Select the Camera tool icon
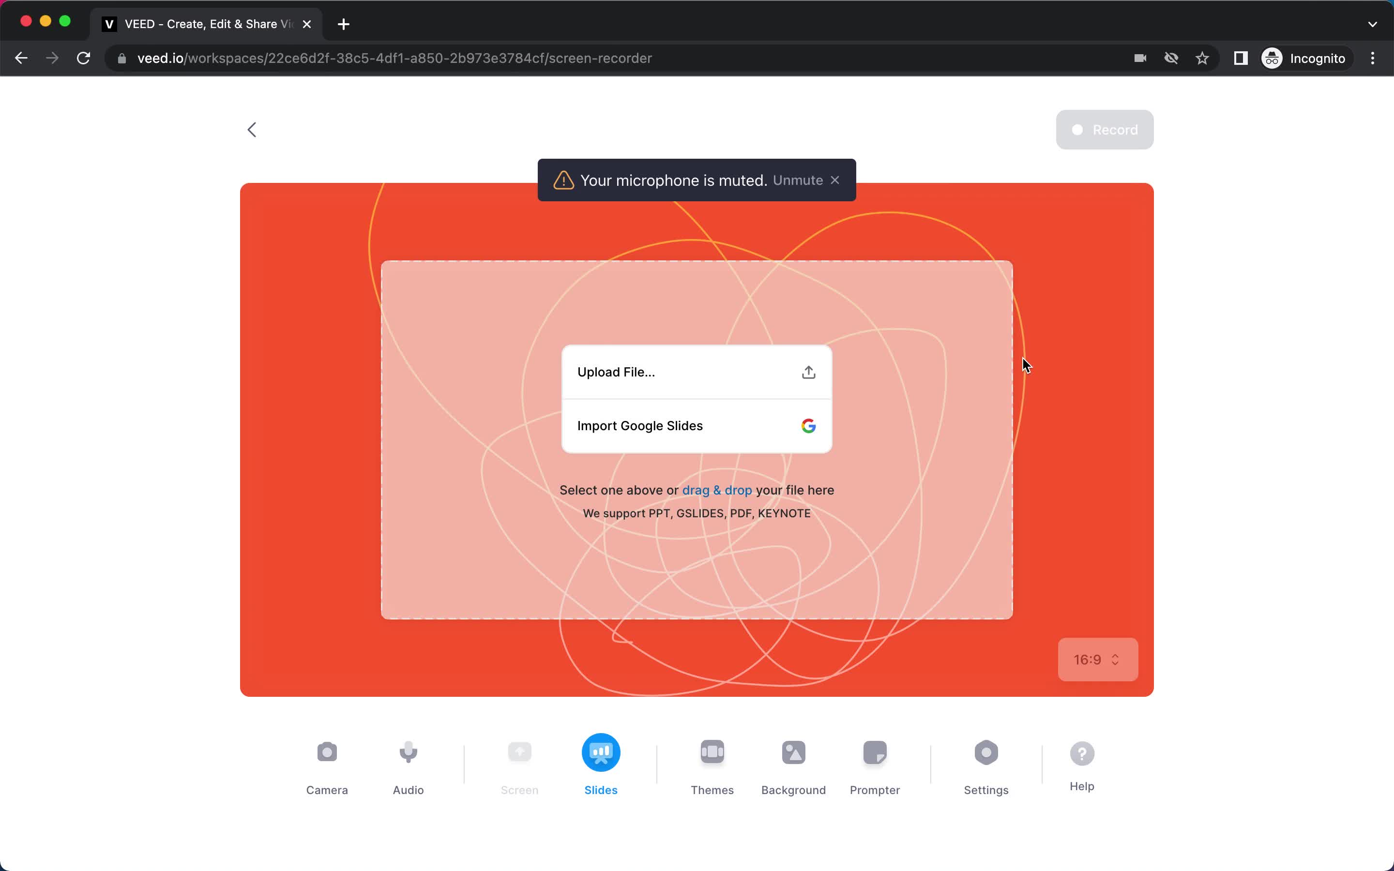The image size is (1394, 871). pyautogui.click(x=327, y=751)
